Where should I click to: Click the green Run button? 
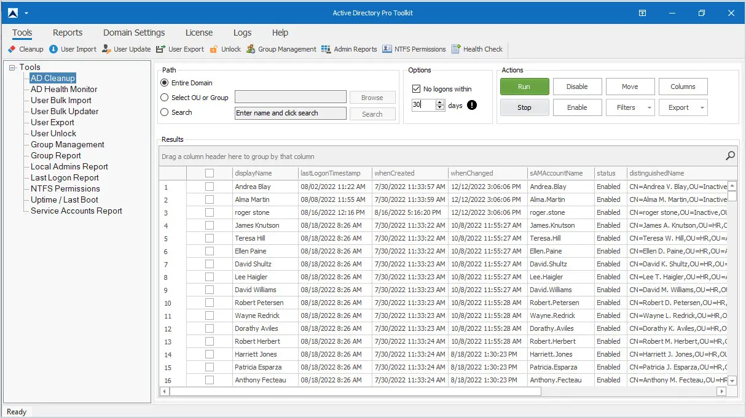[x=524, y=87]
